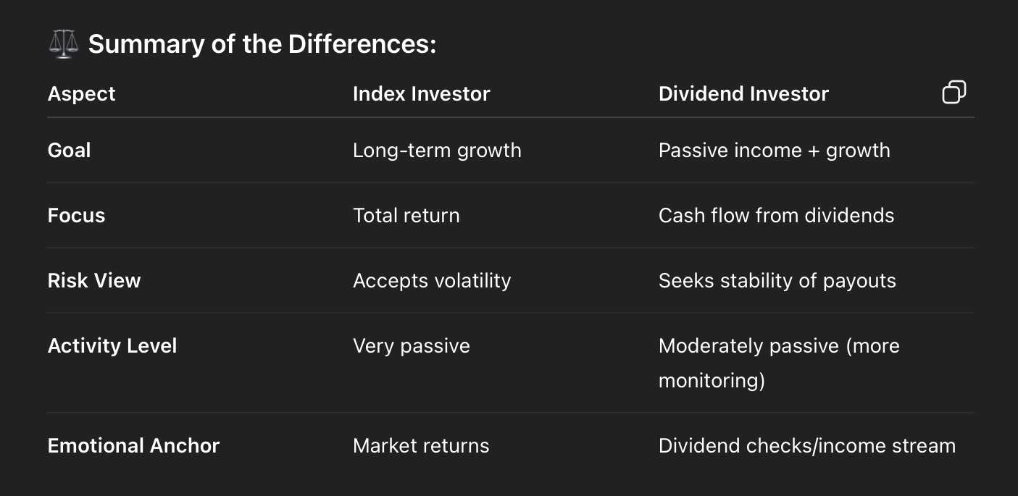Click the 'Very passive' cell

click(411, 346)
